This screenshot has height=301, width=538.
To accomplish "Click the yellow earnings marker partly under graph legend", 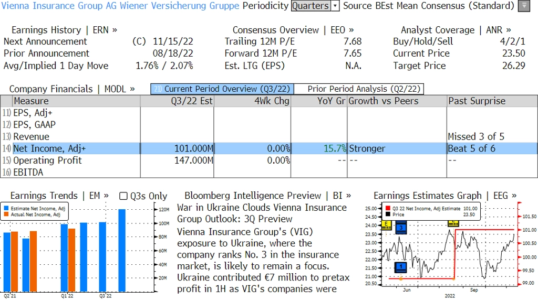I will [453, 224].
